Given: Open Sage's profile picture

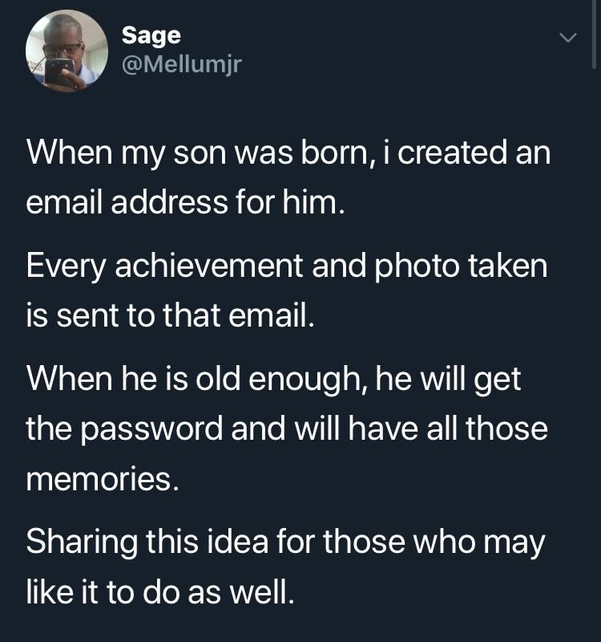Looking at the screenshot, I should [x=67, y=51].
